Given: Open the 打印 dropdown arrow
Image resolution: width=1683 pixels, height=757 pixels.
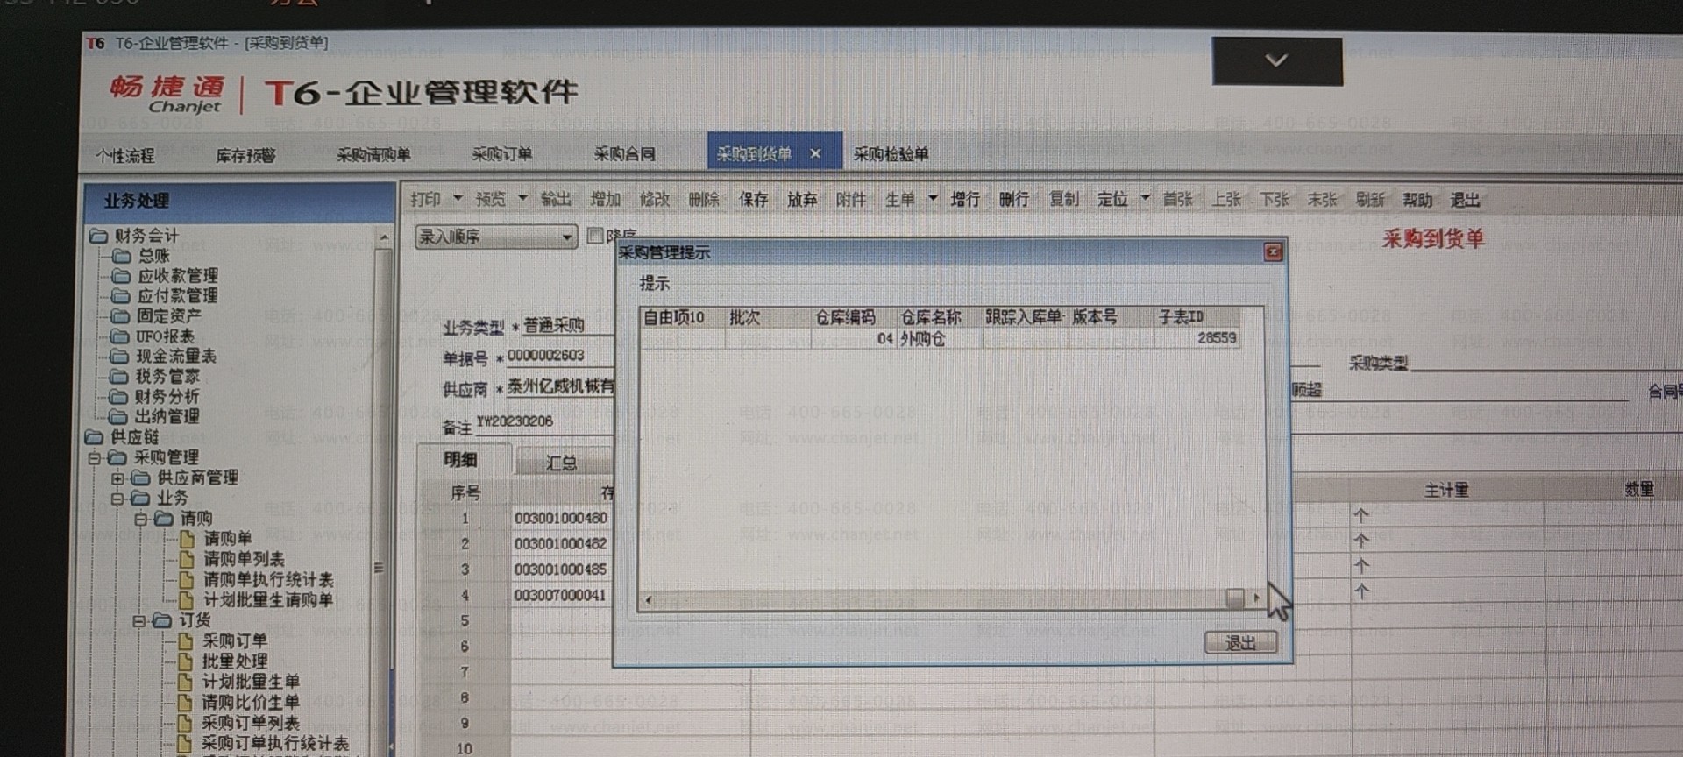Looking at the screenshot, I should [457, 199].
